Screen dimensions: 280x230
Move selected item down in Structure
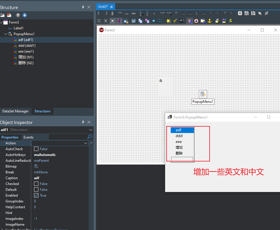25,15
